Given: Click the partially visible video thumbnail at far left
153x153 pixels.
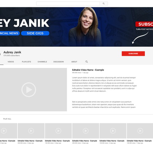Looking at the screenshot, I should coord(9,131).
